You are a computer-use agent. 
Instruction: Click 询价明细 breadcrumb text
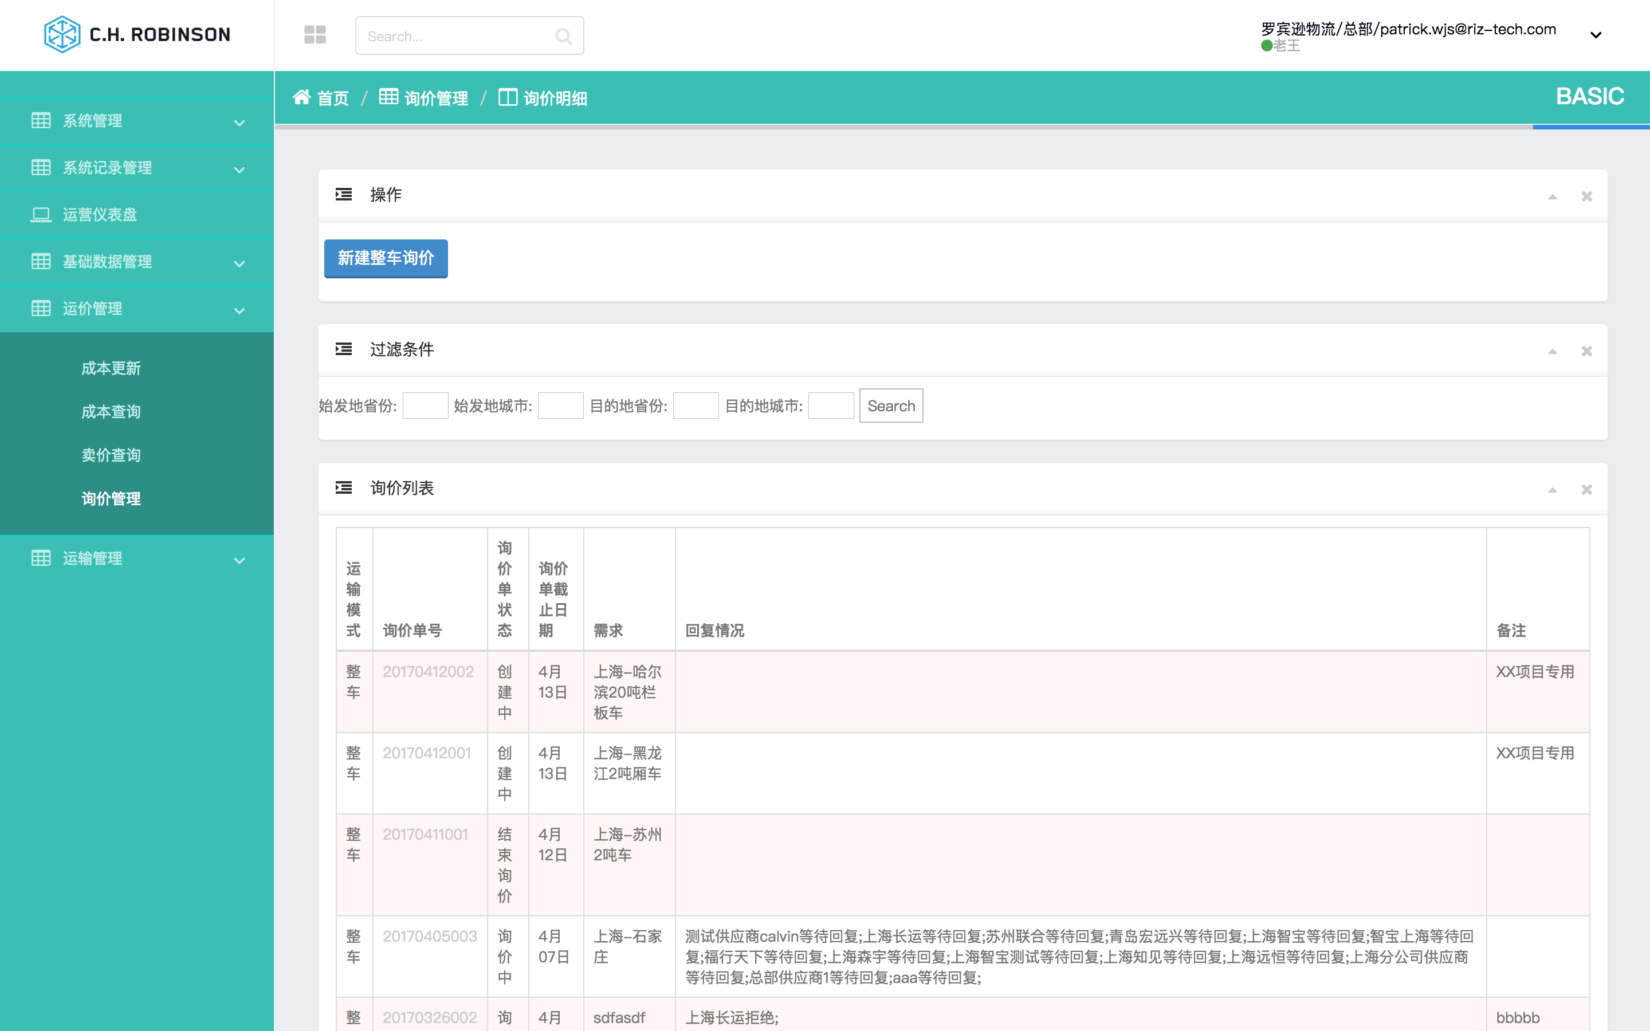click(556, 98)
